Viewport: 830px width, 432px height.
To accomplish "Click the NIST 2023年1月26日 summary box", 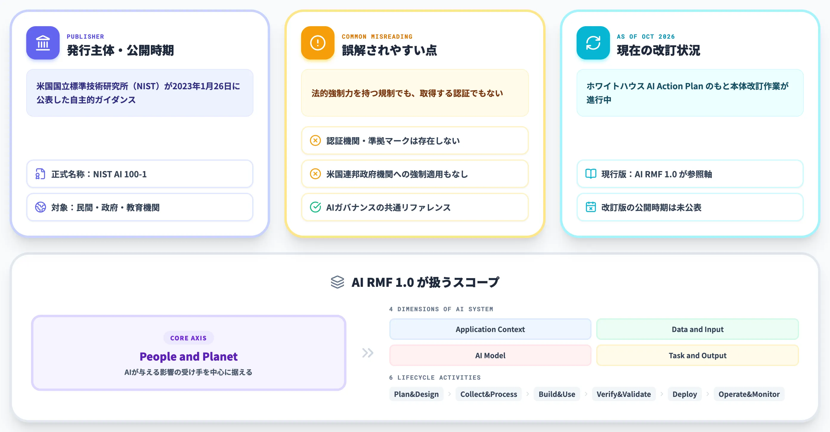I will [x=140, y=93].
